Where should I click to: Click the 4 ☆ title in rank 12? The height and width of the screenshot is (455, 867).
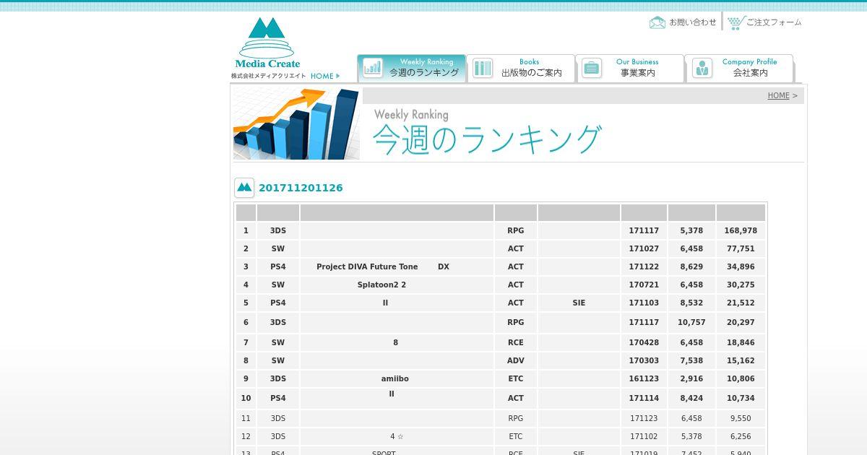397,436
